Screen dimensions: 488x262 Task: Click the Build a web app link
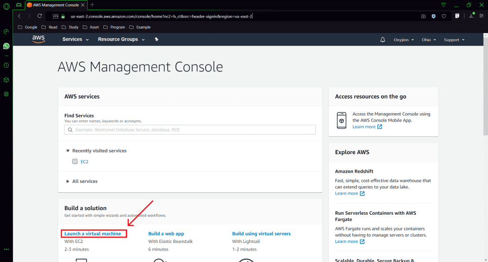tap(166, 234)
